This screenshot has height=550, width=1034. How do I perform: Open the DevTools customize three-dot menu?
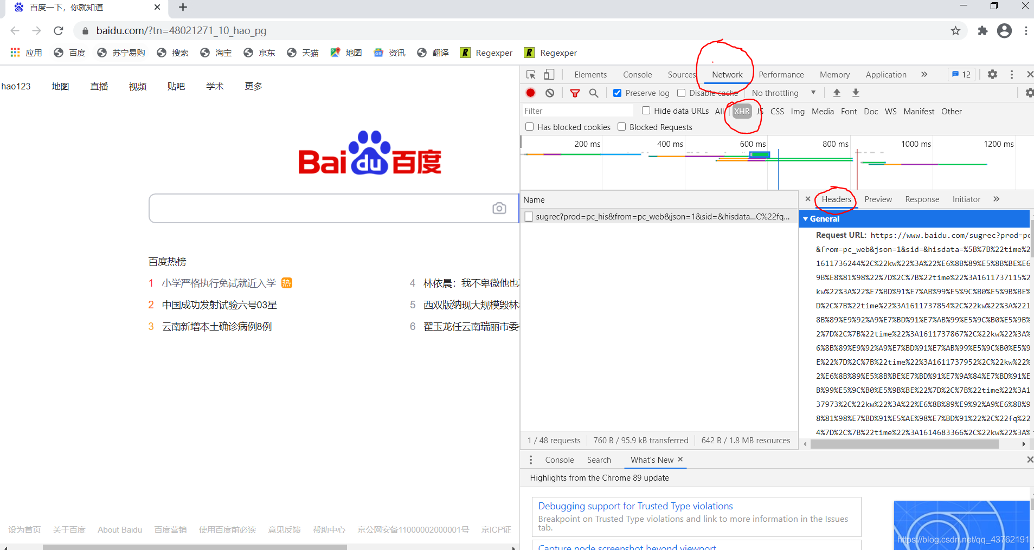tap(1012, 75)
